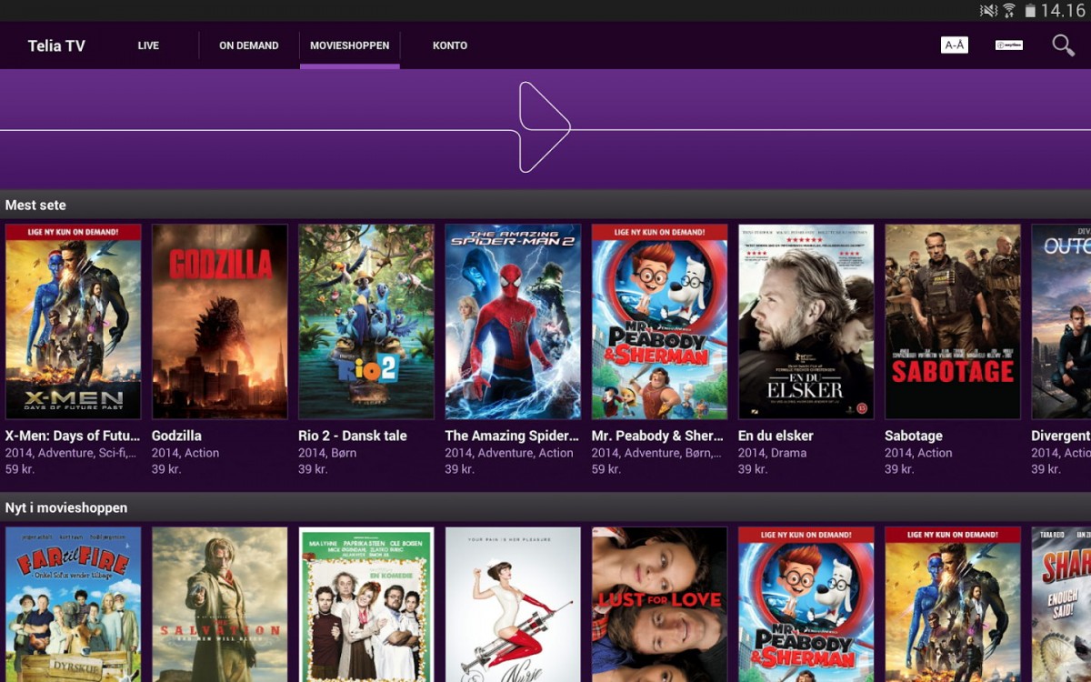Viewport: 1091px width, 682px height.
Task: Open The Salvation movie poster
Action: click(220, 605)
